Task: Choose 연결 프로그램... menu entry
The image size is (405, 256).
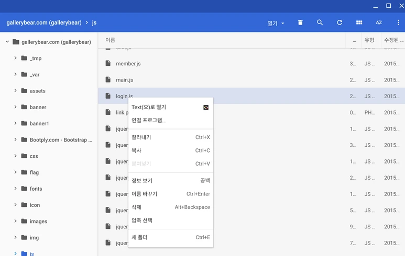Action: coord(171,120)
